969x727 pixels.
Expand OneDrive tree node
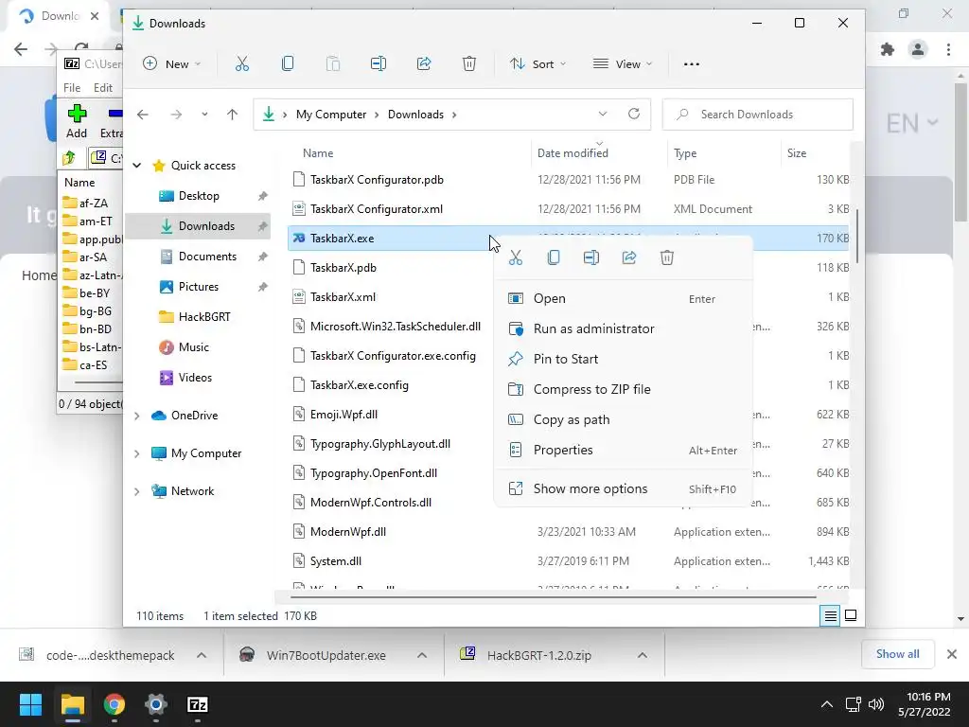click(x=137, y=417)
